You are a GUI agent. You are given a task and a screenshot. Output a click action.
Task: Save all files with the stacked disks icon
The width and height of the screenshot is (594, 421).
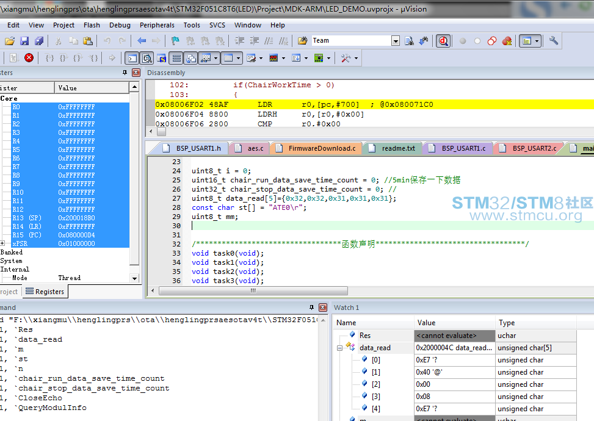(x=39, y=41)
